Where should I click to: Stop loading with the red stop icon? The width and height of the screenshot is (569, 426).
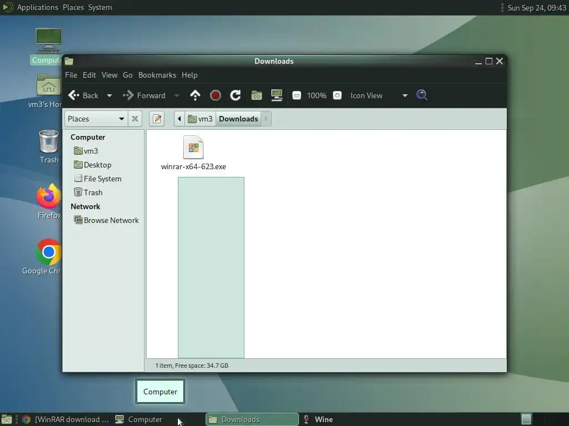[216, 95]
